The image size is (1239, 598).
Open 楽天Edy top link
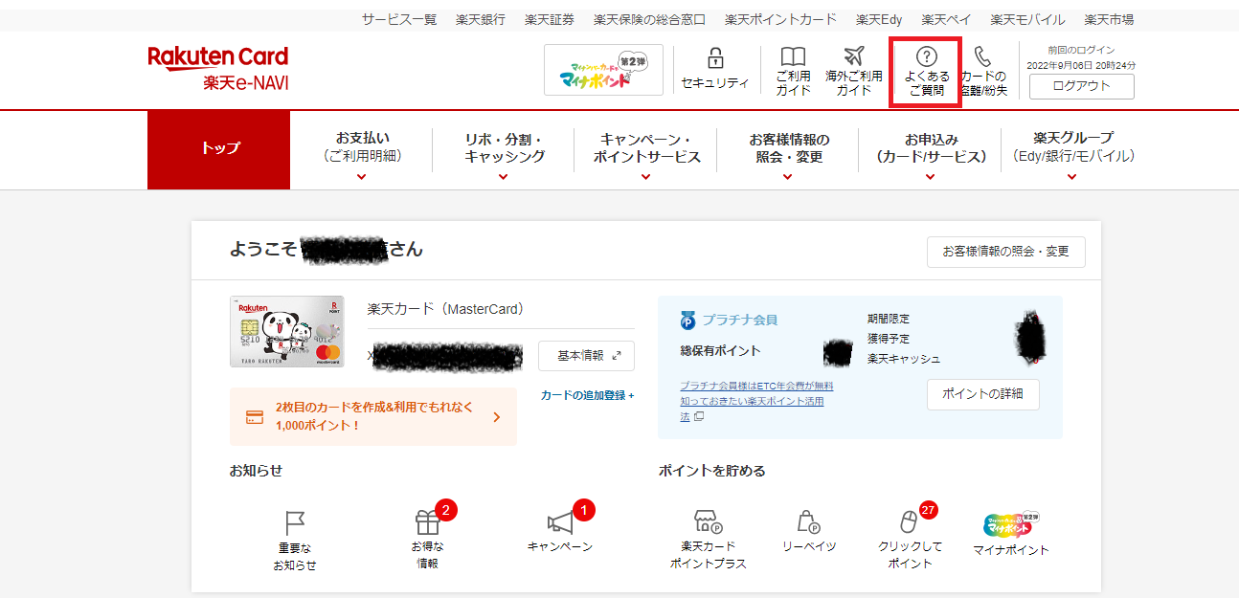point(879,19)
